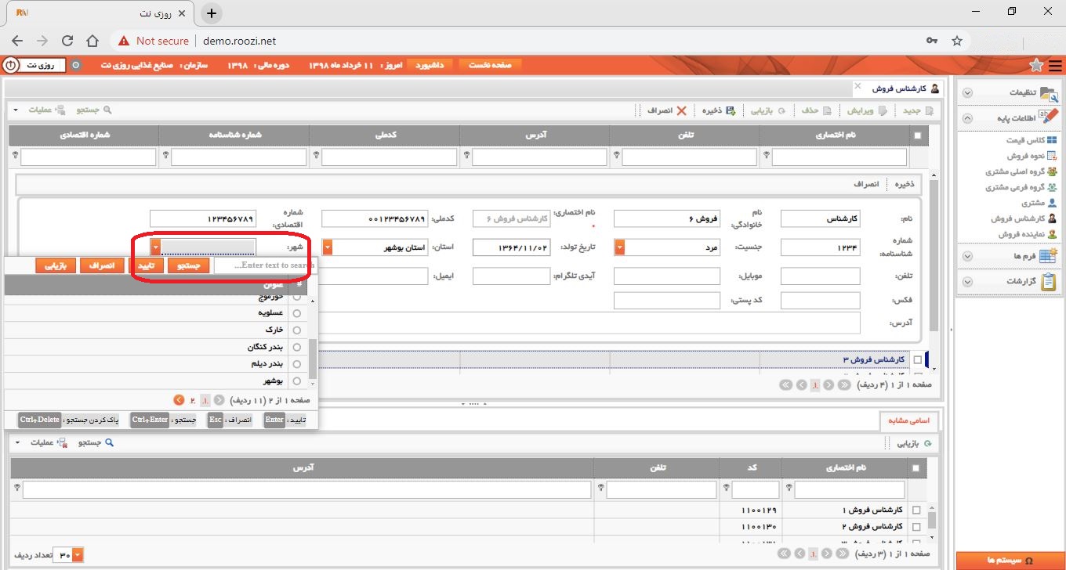This screenshot has width=1066, height=570.
Task: Open the استان province dropdown arrow
Action: (x=328, y=247)
